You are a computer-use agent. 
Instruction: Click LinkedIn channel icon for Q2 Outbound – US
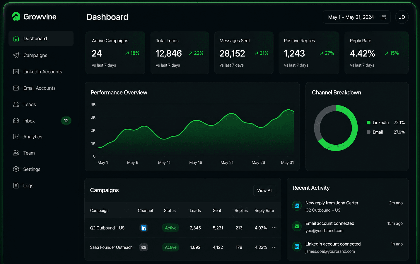click(144, 228)
